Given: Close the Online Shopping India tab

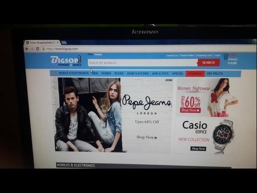Looking at the screenshot, I should point(58,42).
